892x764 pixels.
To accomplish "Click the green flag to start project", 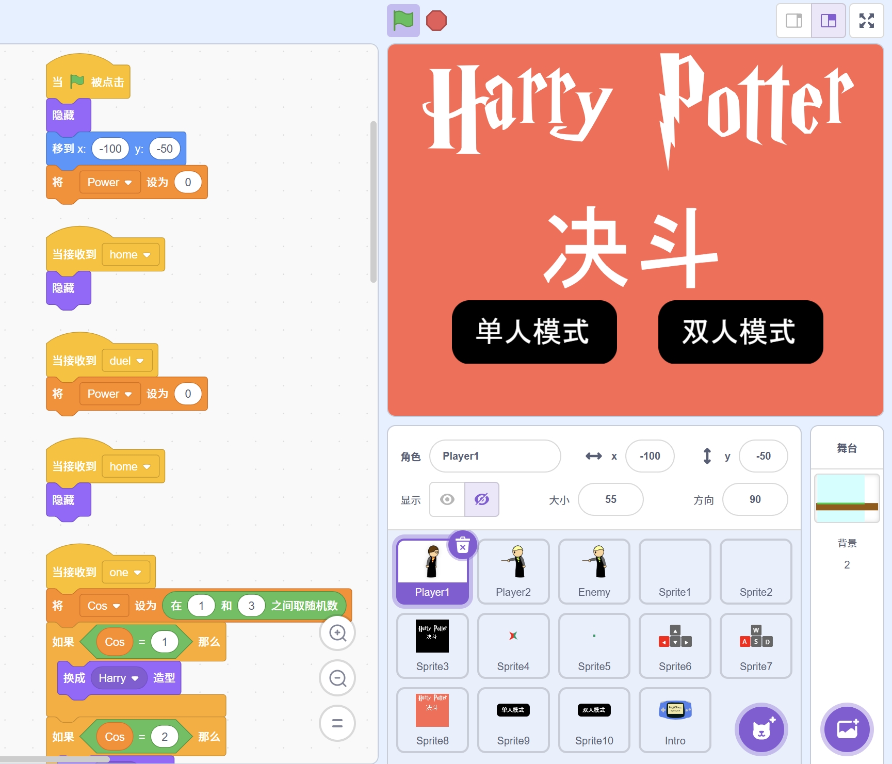I will pos(403,21).
